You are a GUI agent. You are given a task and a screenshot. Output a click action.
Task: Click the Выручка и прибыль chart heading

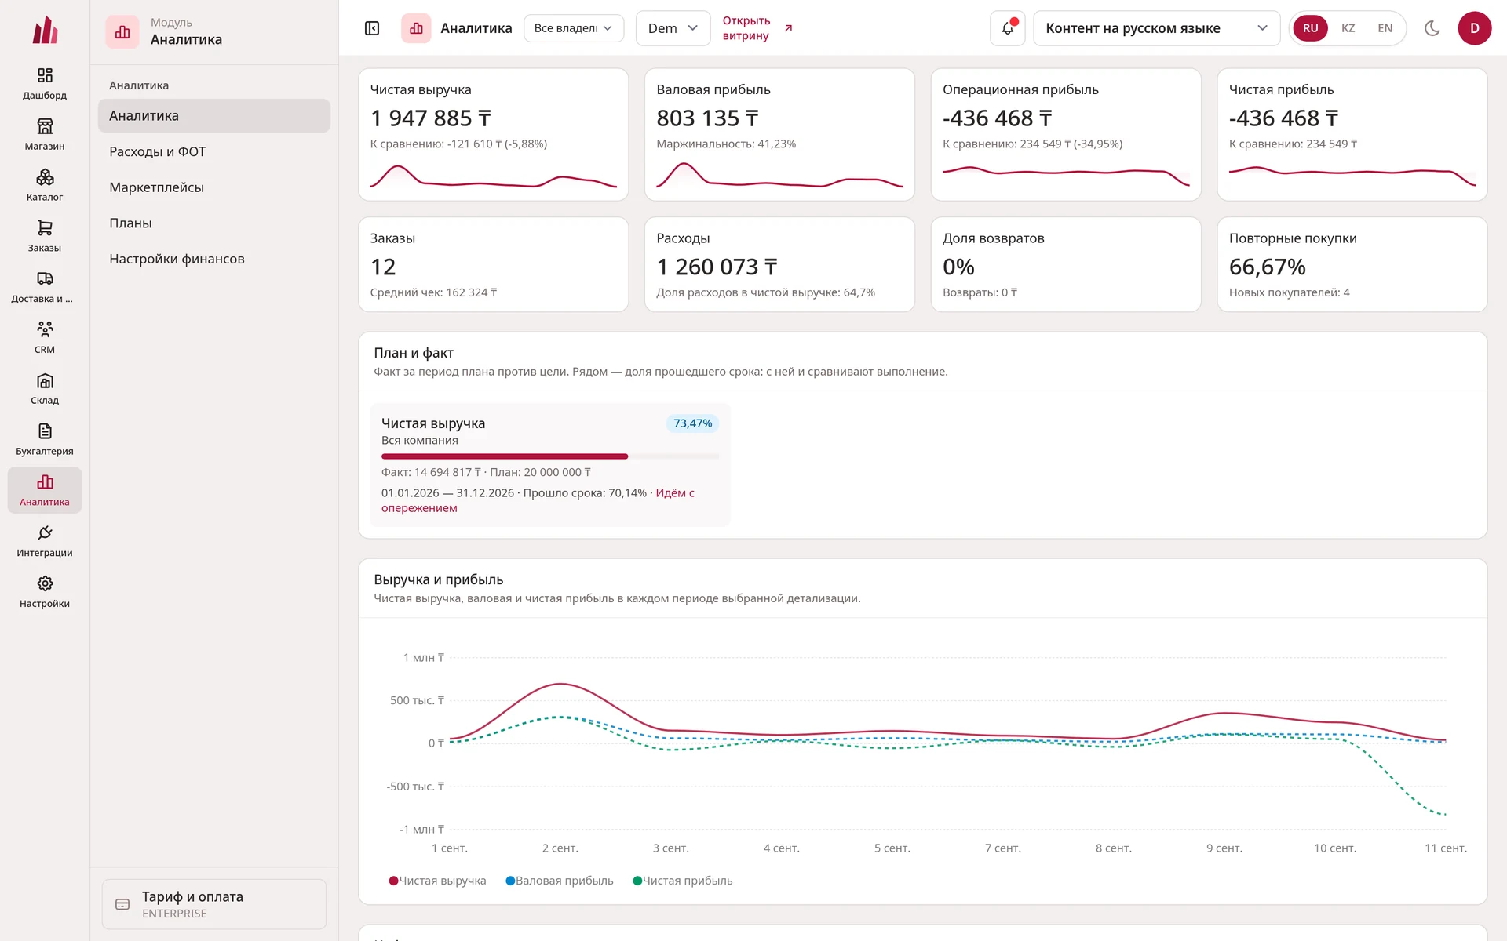[438, 579]
